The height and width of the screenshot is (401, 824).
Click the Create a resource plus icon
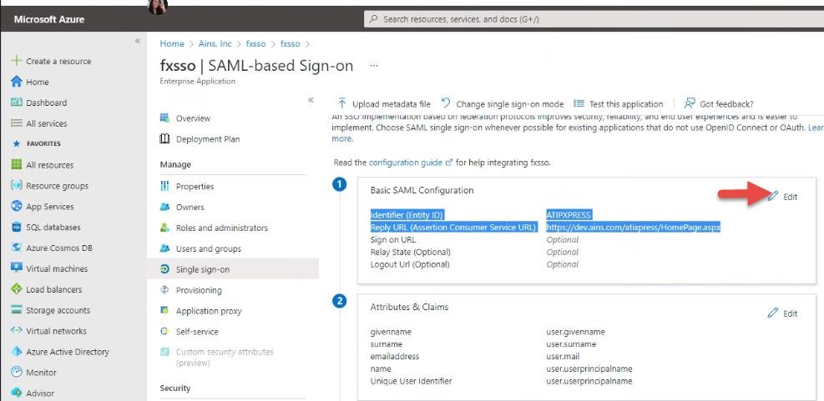(x=17, y=61)
